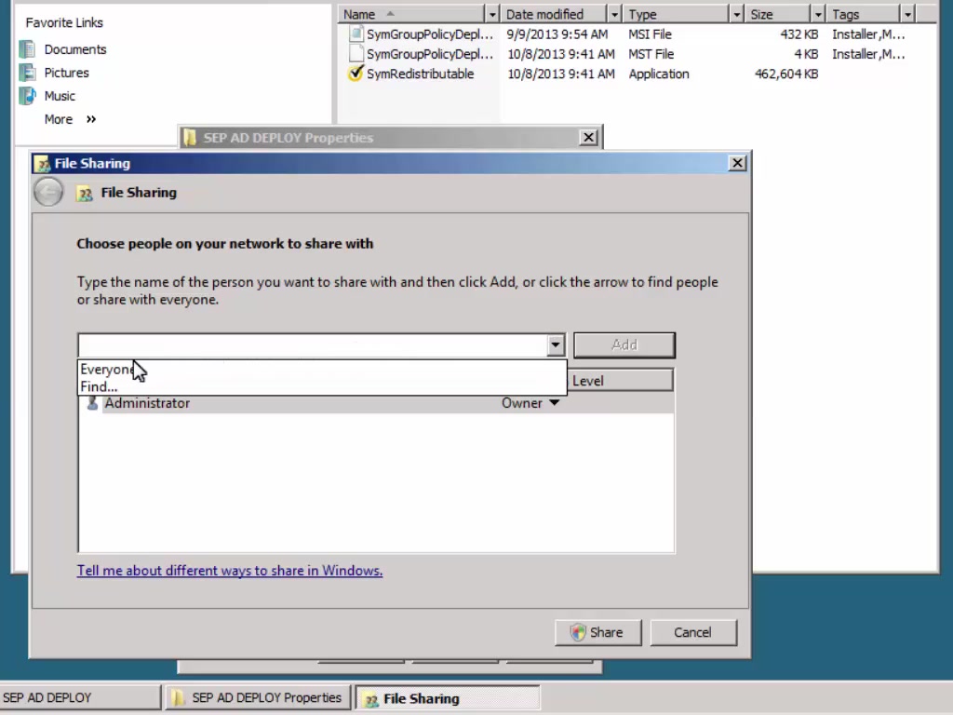Image resolution: width=953 pixels, height=715 pixels.
Task: Click the name input field to type a person
Action: (x=313, y=344)
